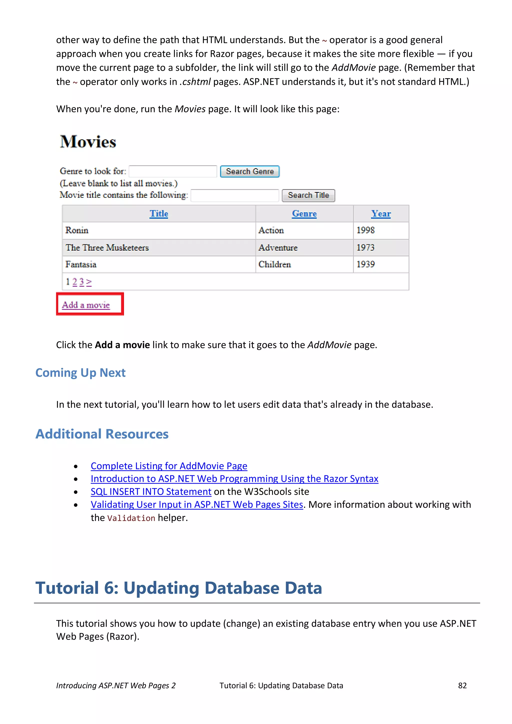The height and width of the screenshot is (724, 512).
Task: Select the Adventure genre cell
Action: 304,248
